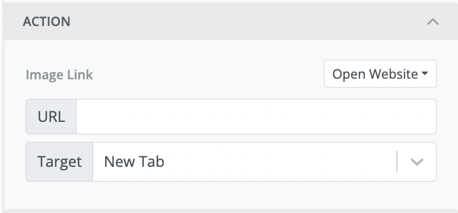The image size is (458, 213).
Task: Expand Target options with the down chevron
Action: tap(417, 162)
